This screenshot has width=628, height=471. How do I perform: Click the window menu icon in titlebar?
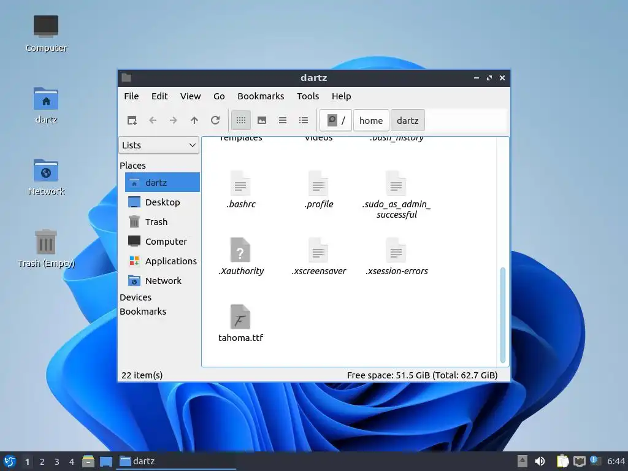pos(126,78)
